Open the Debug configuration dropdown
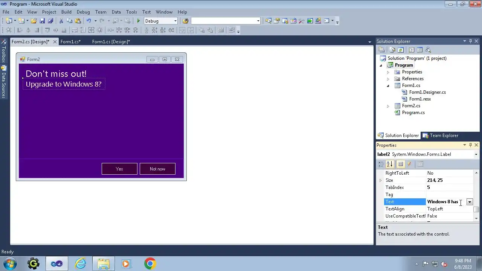This screenshot has height=271, width=482. (175, 21)
